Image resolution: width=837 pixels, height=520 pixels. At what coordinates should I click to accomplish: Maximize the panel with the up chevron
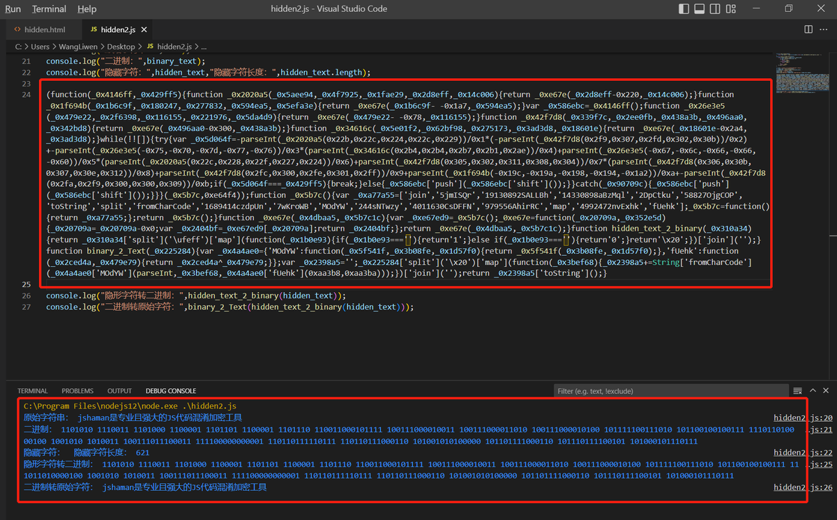(812, 391)
